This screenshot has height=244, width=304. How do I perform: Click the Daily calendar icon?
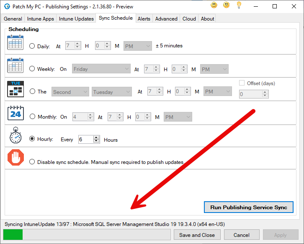click(x=15, y=42)
